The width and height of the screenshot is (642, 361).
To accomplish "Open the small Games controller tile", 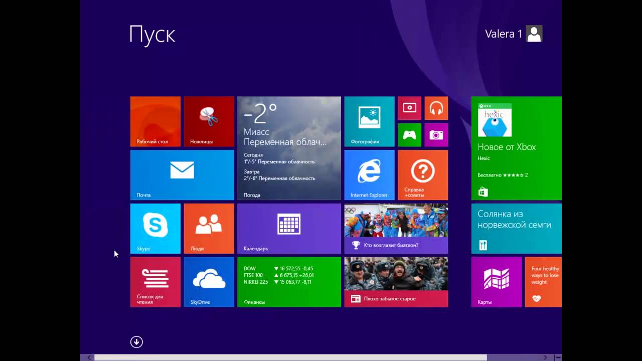I will click(409, 135).
